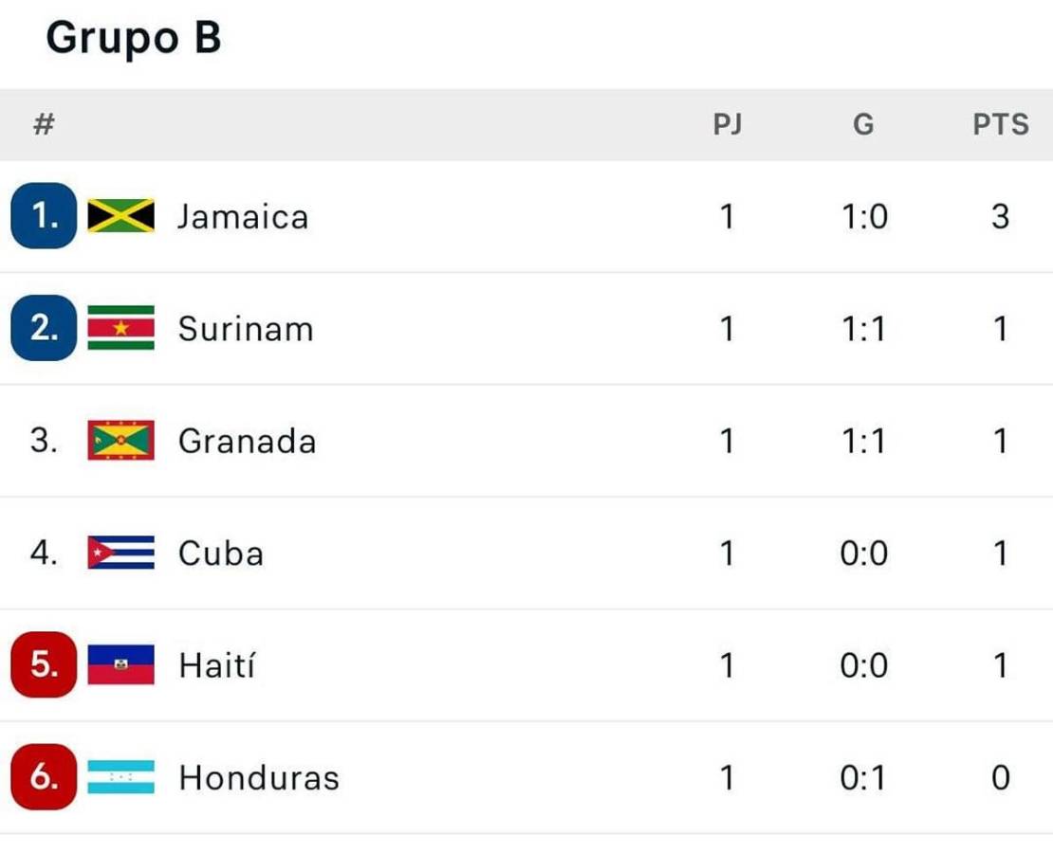Select the Honduras team name
Image resolution: width=1053 pixels, height=853 pixels.
(259, 778)
